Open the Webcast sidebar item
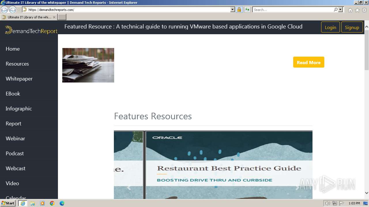The height and width of the screenshot is (207, 369). [16, 168]
